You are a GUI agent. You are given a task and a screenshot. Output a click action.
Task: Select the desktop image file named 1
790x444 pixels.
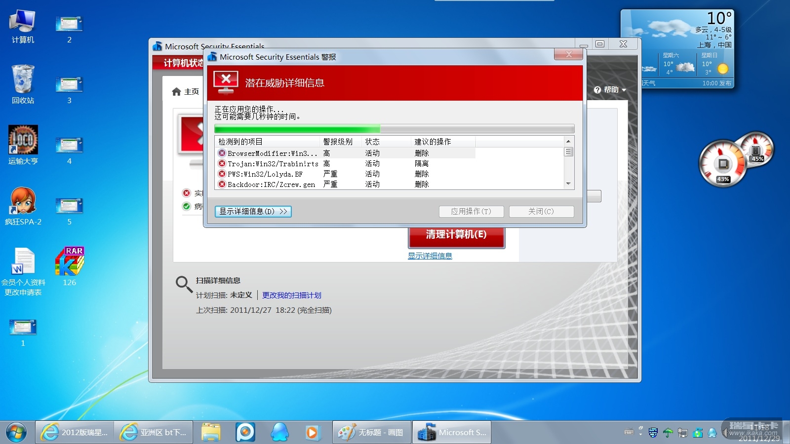(23, 332)
